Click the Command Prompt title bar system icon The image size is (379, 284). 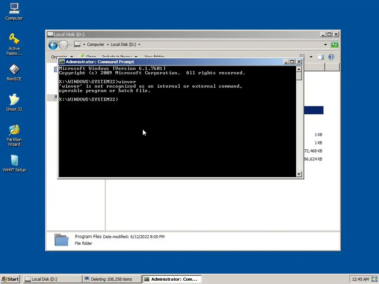tap(62, 62)
